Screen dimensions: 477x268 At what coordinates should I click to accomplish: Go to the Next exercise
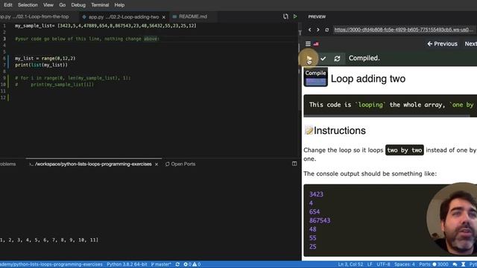click(470, 44)
